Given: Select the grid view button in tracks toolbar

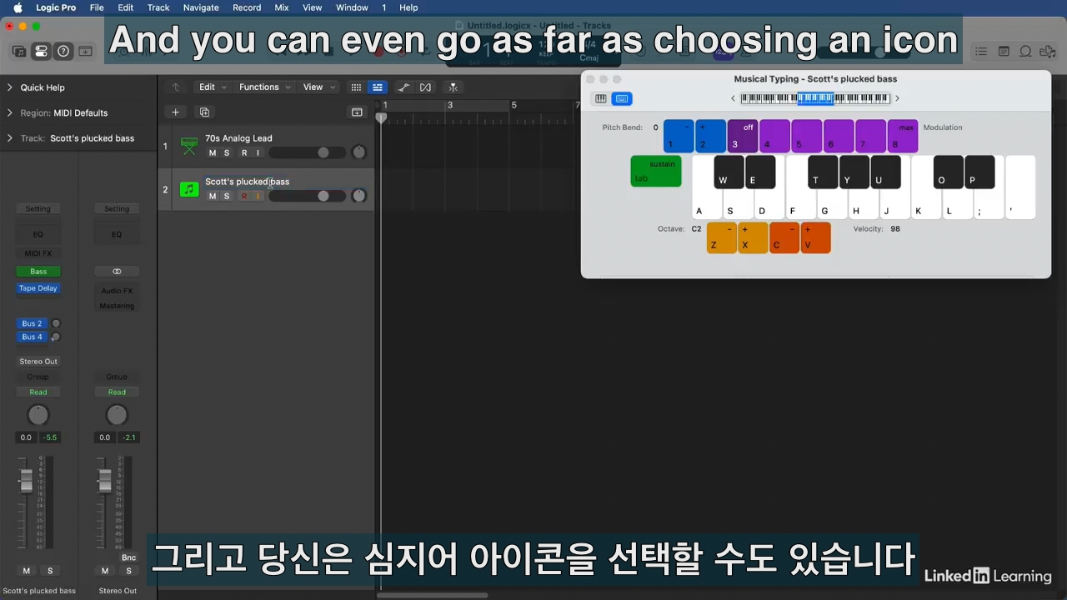Looking at the screenshot, I should pos(356,87).
